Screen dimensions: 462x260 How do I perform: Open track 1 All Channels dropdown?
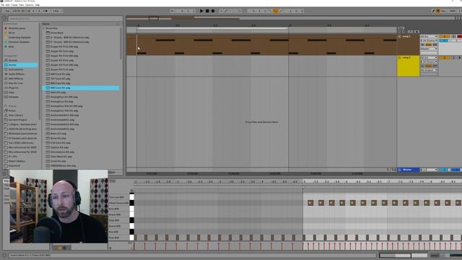pos(429,40)
